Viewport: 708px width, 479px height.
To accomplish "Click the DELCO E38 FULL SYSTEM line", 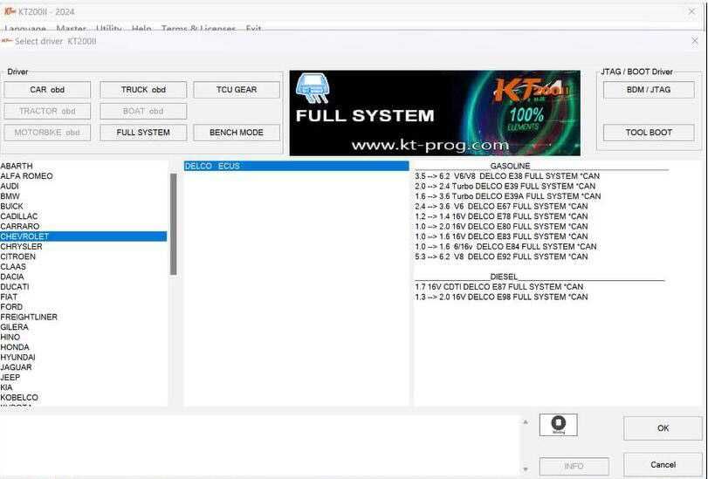I will pyautogui.click(x=507, y=176).
